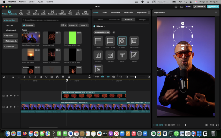Adjust the timeline zoom slider

[x=135, y=77]
